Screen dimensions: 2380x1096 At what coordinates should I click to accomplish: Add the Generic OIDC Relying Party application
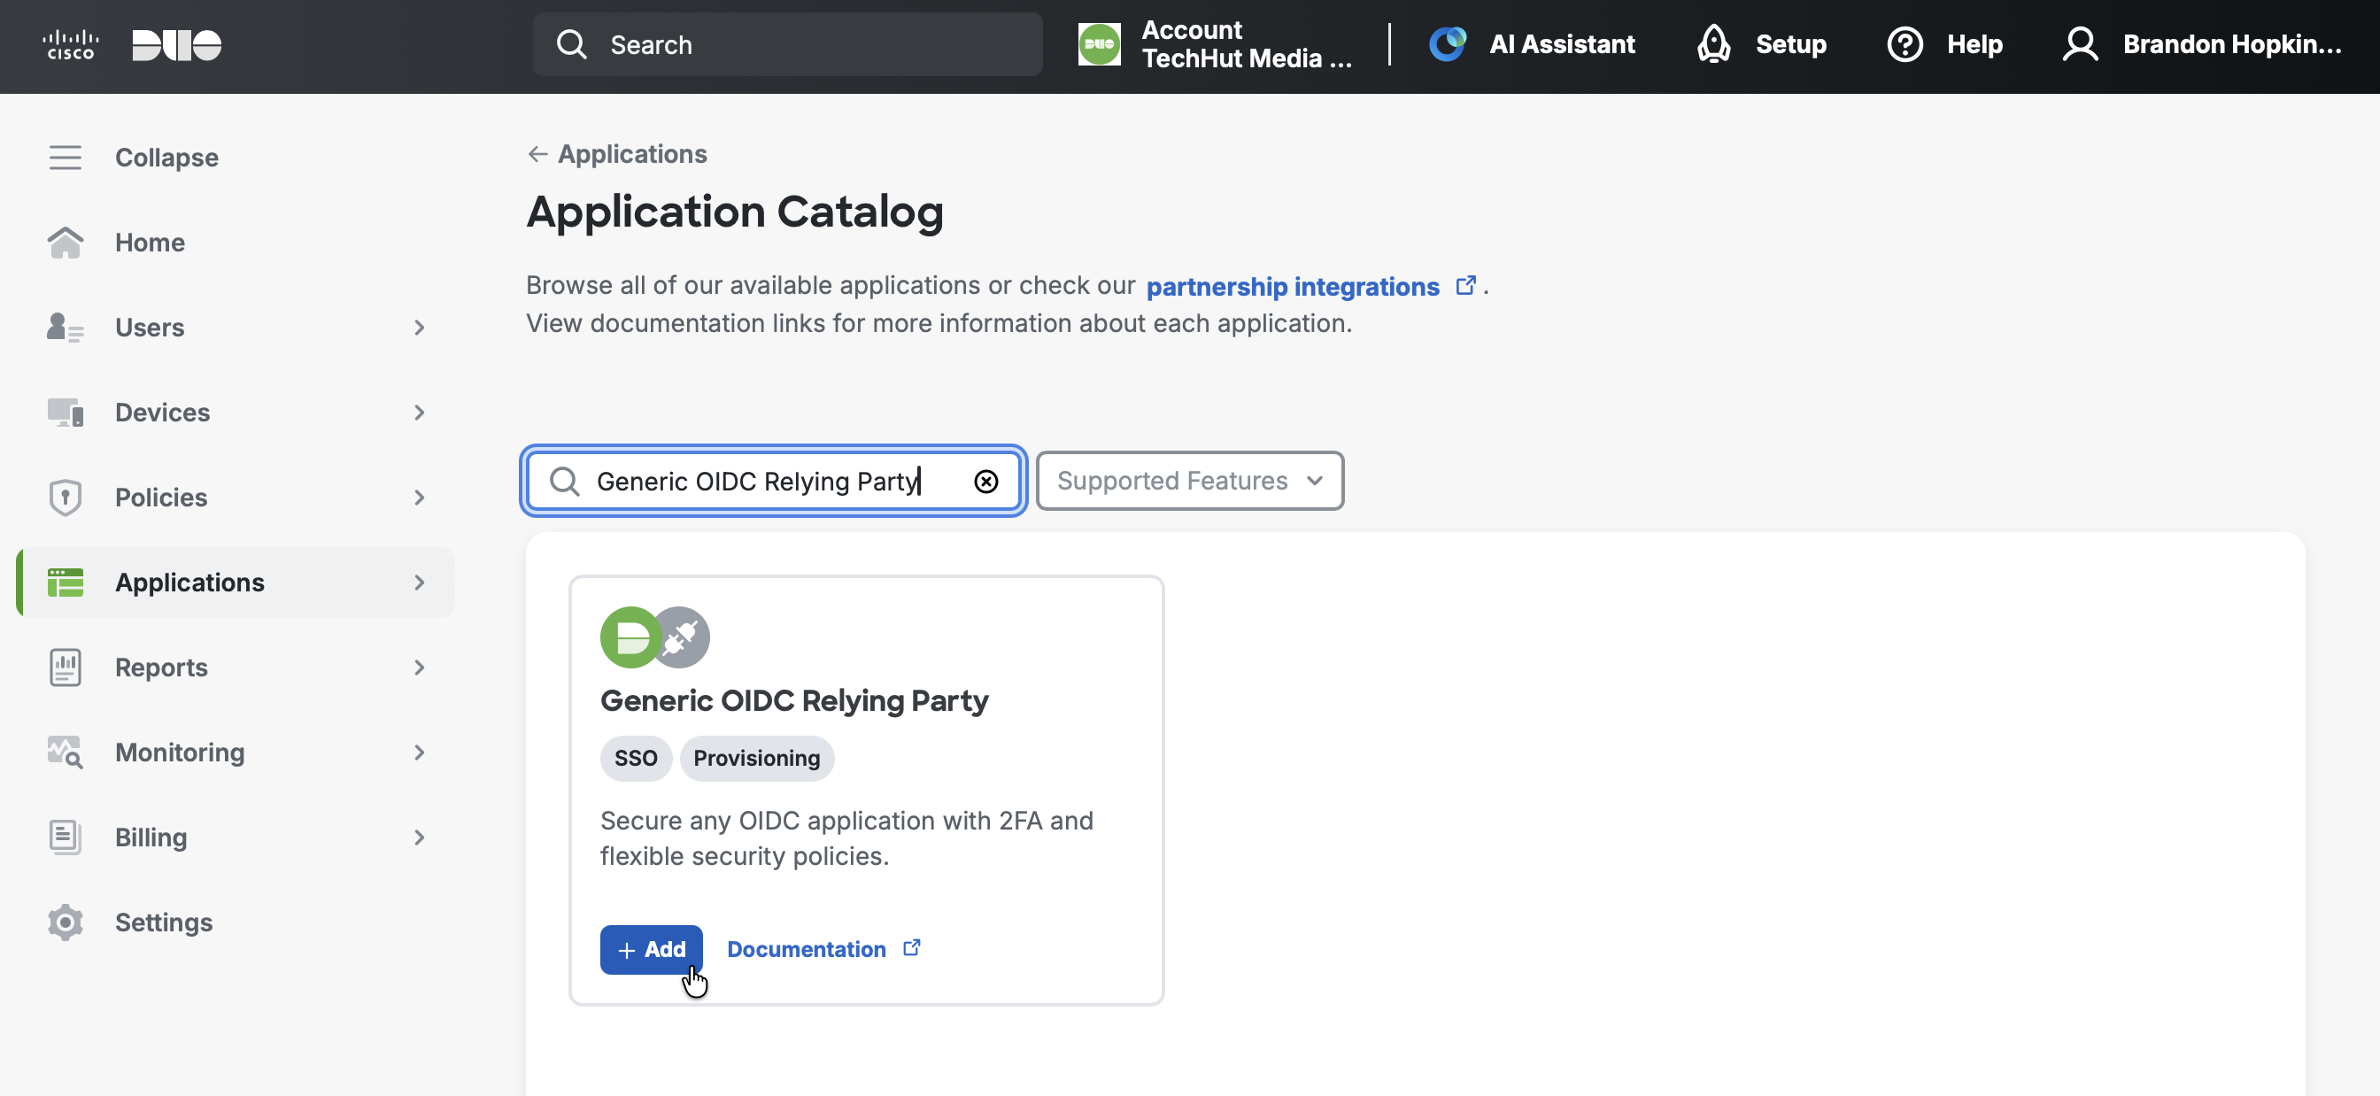[651, 949]
